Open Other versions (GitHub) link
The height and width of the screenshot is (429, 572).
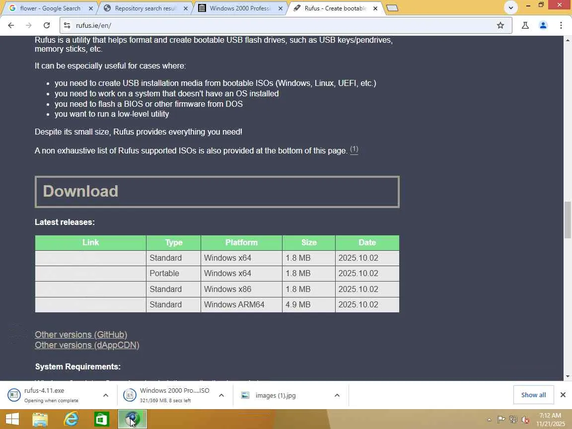tap(81, 335)
